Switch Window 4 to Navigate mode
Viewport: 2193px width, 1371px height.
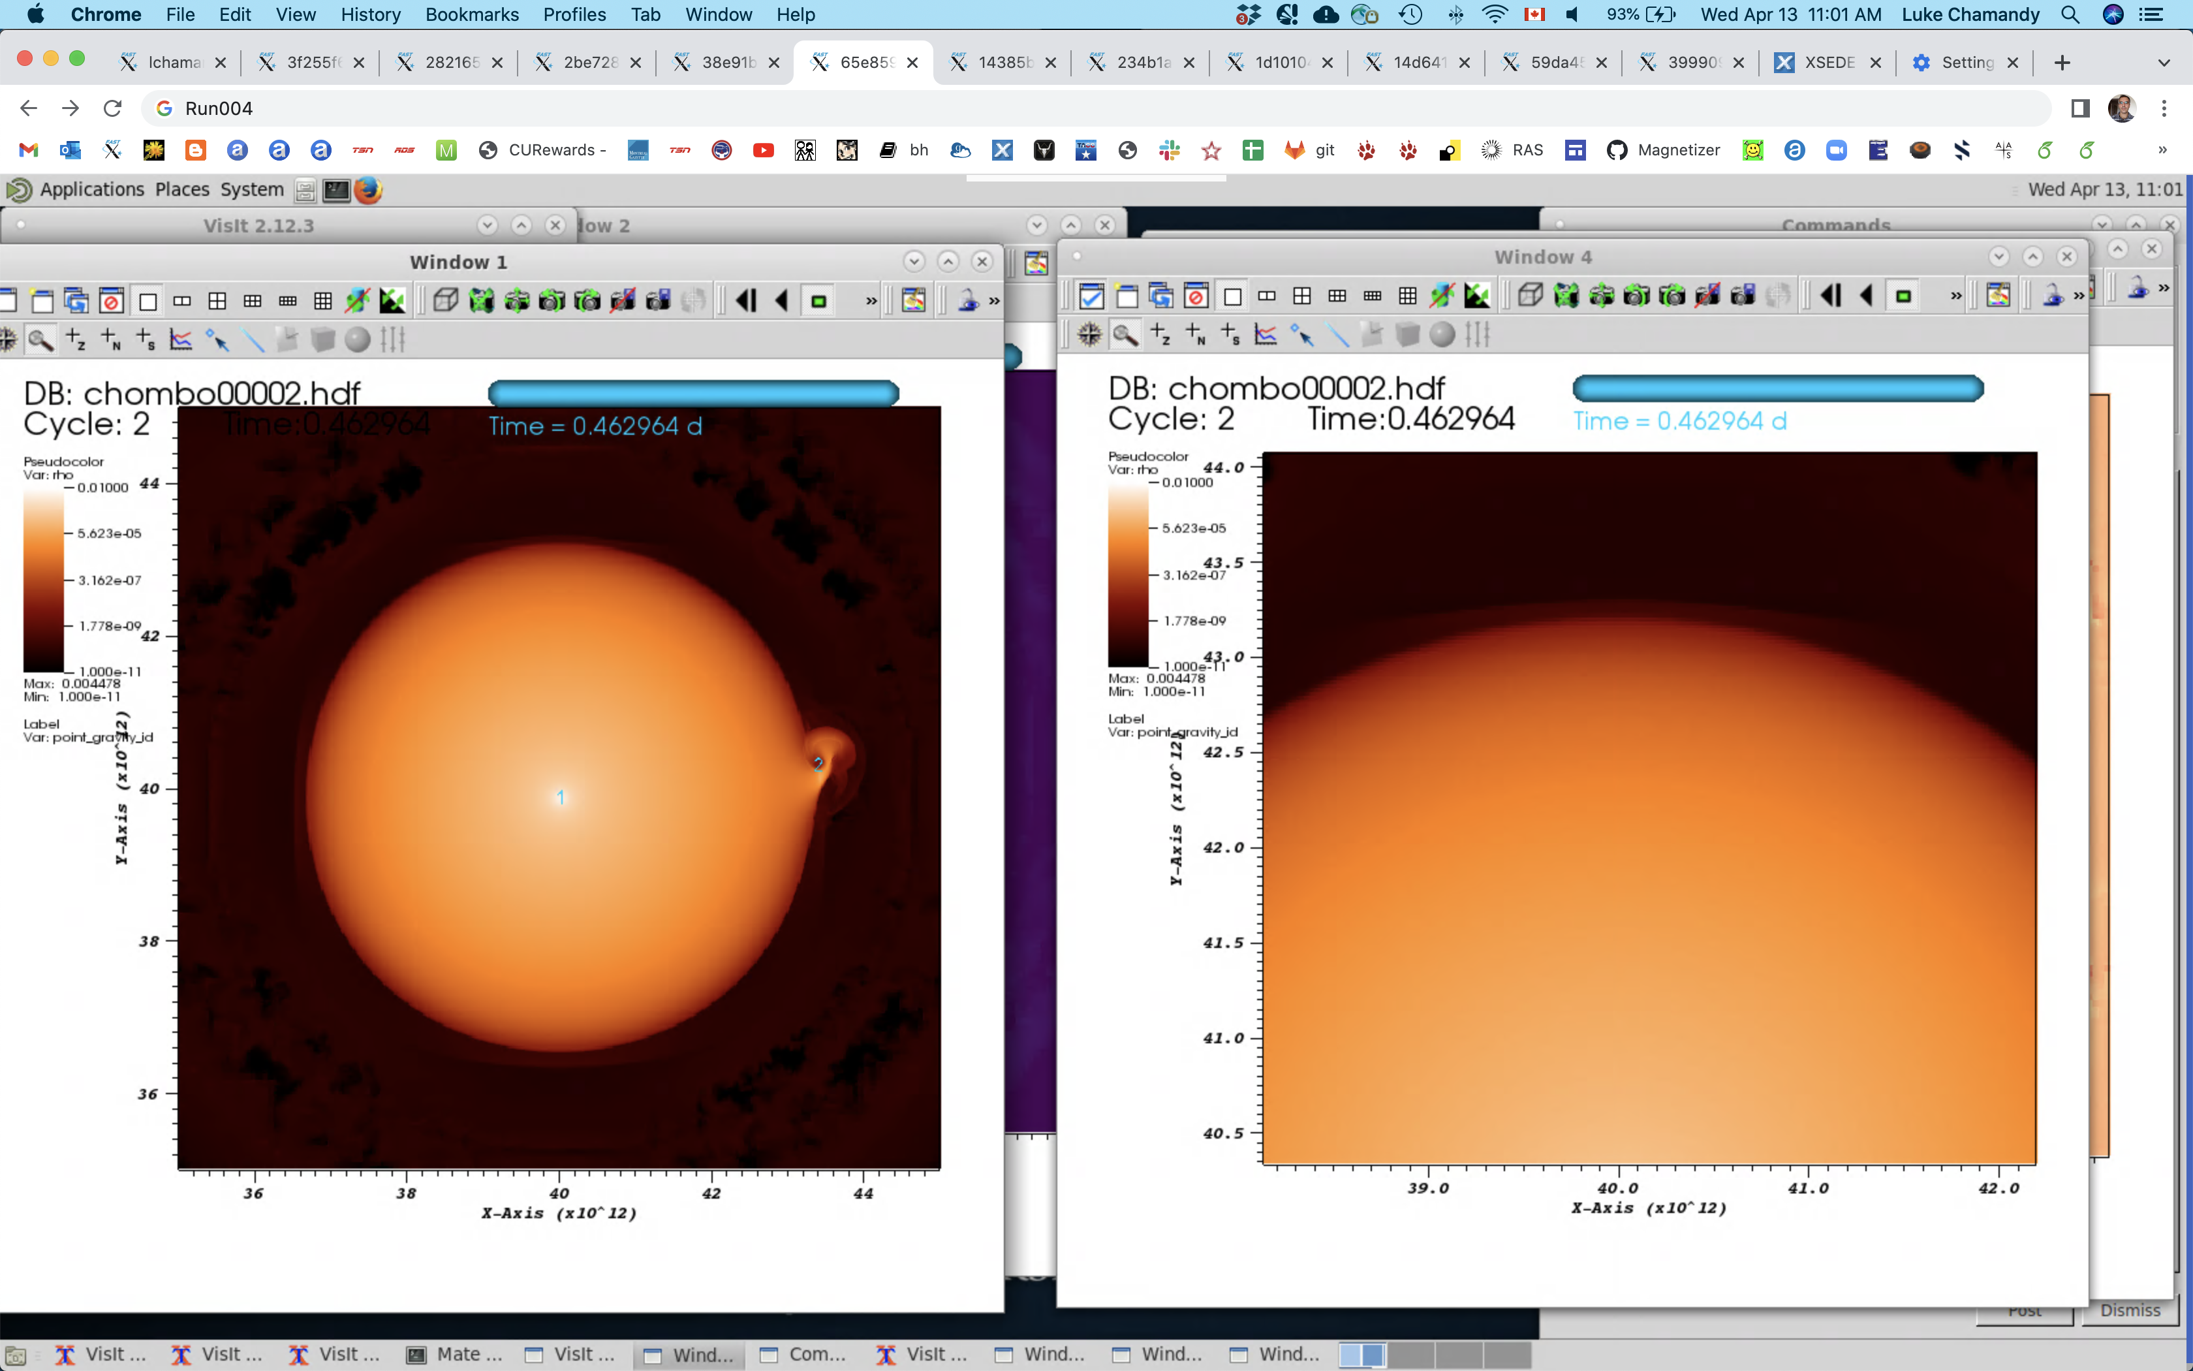click(1090, 334)
